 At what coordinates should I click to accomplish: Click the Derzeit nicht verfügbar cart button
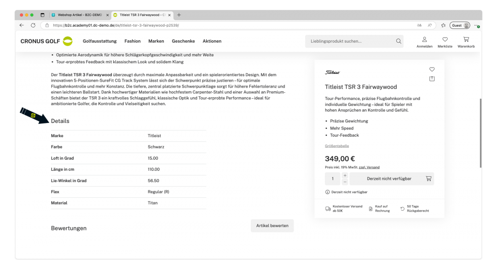tap(392, 179)
